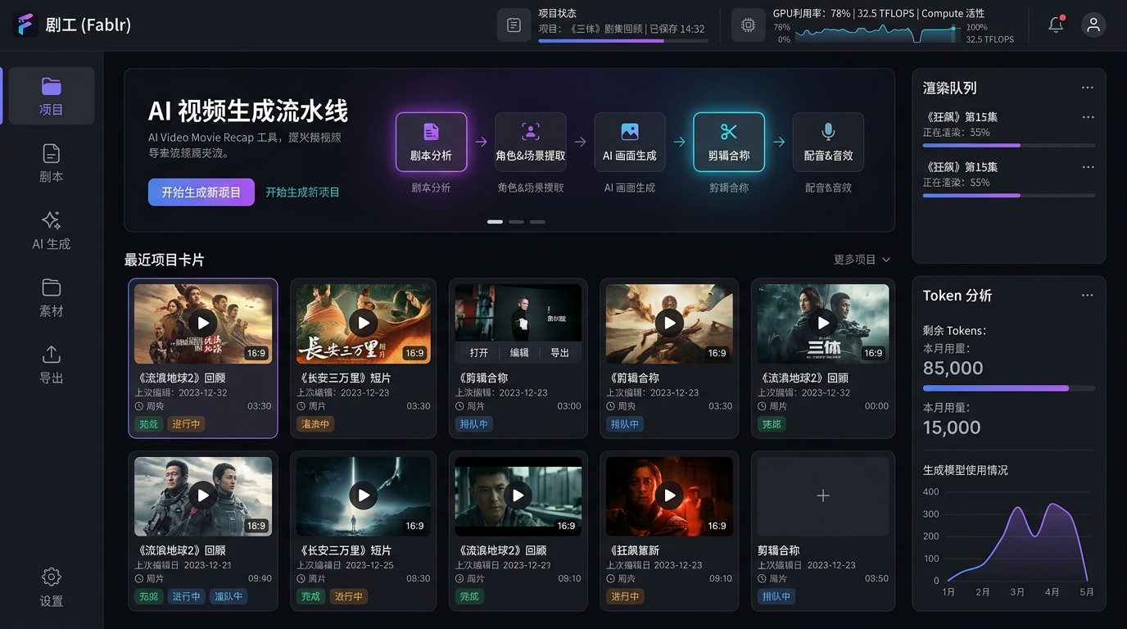This screenshot has width=1127, height=629.
Task: Click the GPU chip icon in header
Action: point(748,25)
